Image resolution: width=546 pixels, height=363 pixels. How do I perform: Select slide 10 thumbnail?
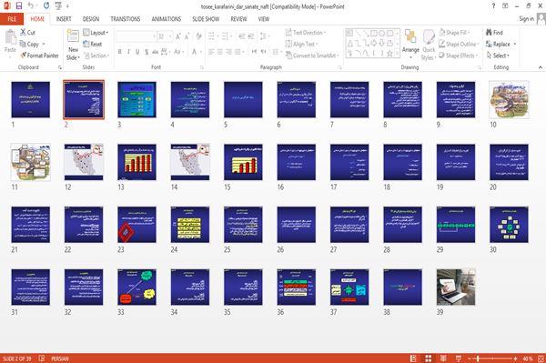coord(509,99)
